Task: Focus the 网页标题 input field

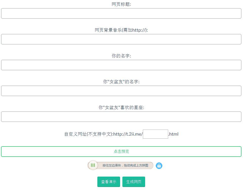Action: tap(121, 13)
